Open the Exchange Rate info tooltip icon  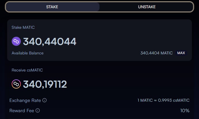(x=44, y=100)
